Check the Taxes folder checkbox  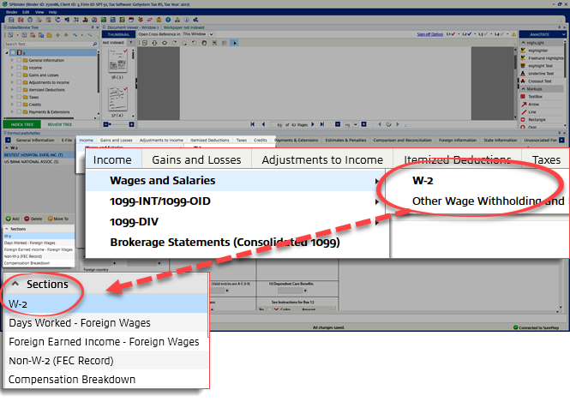[19, 97]
